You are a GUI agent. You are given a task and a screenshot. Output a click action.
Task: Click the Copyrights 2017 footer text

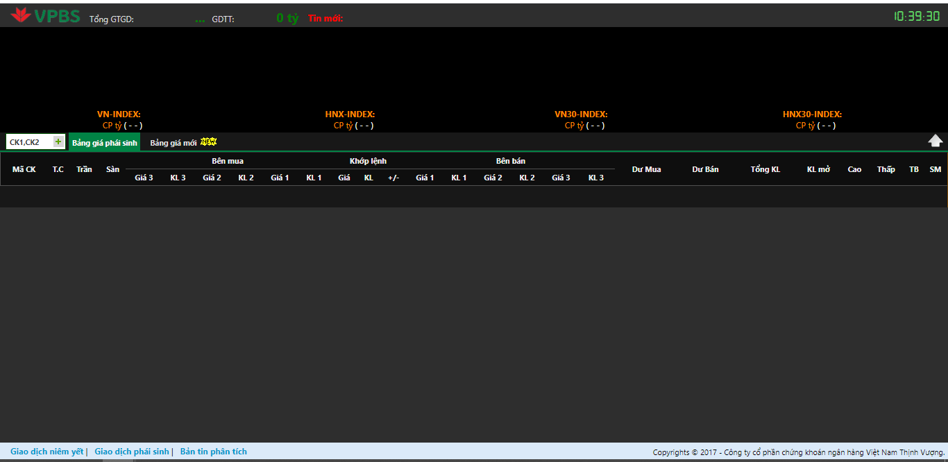799,452
